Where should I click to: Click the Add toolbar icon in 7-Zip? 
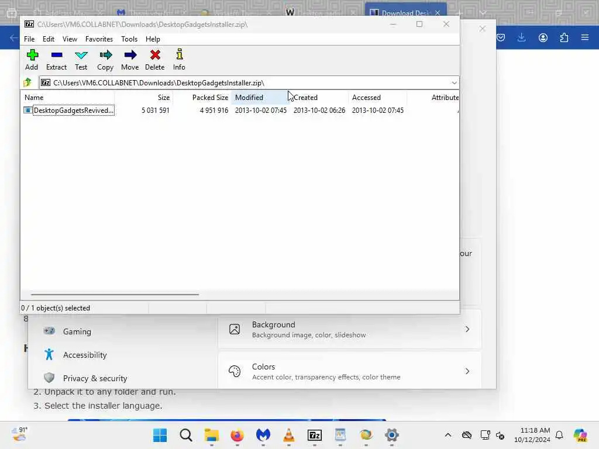pyautogui.click(x=32, y=60)
